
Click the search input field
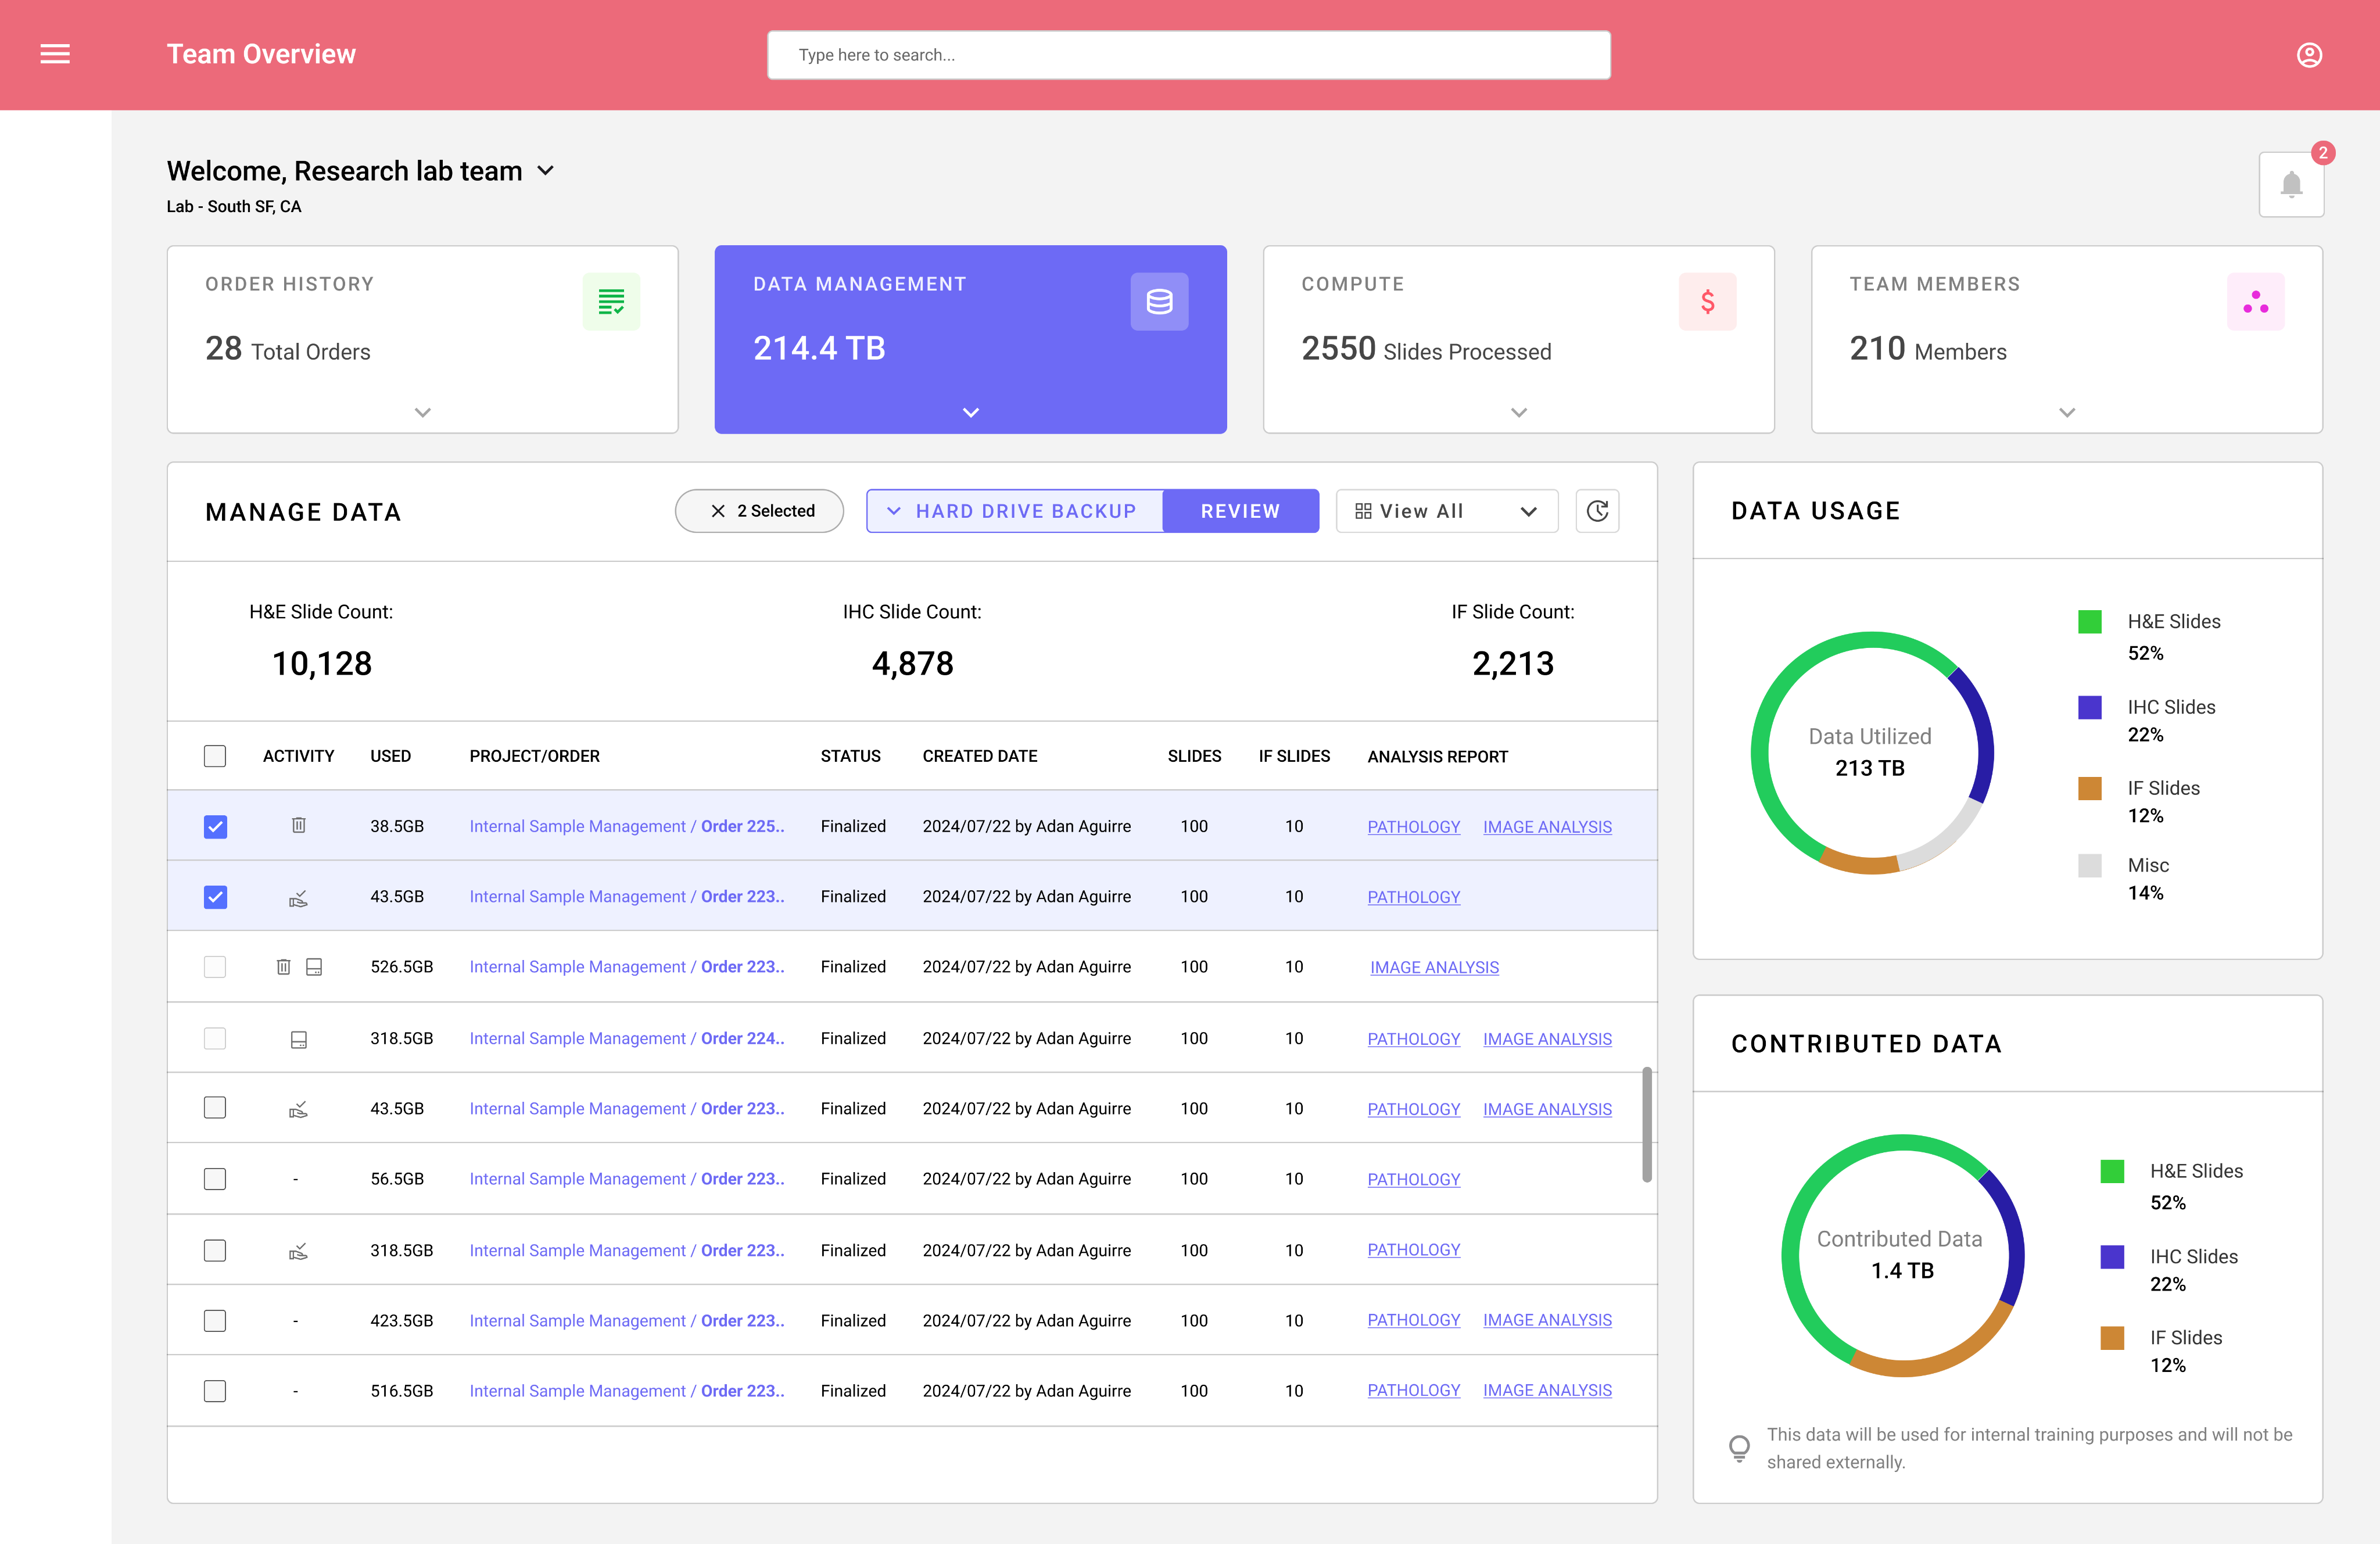click(1188, 55)
